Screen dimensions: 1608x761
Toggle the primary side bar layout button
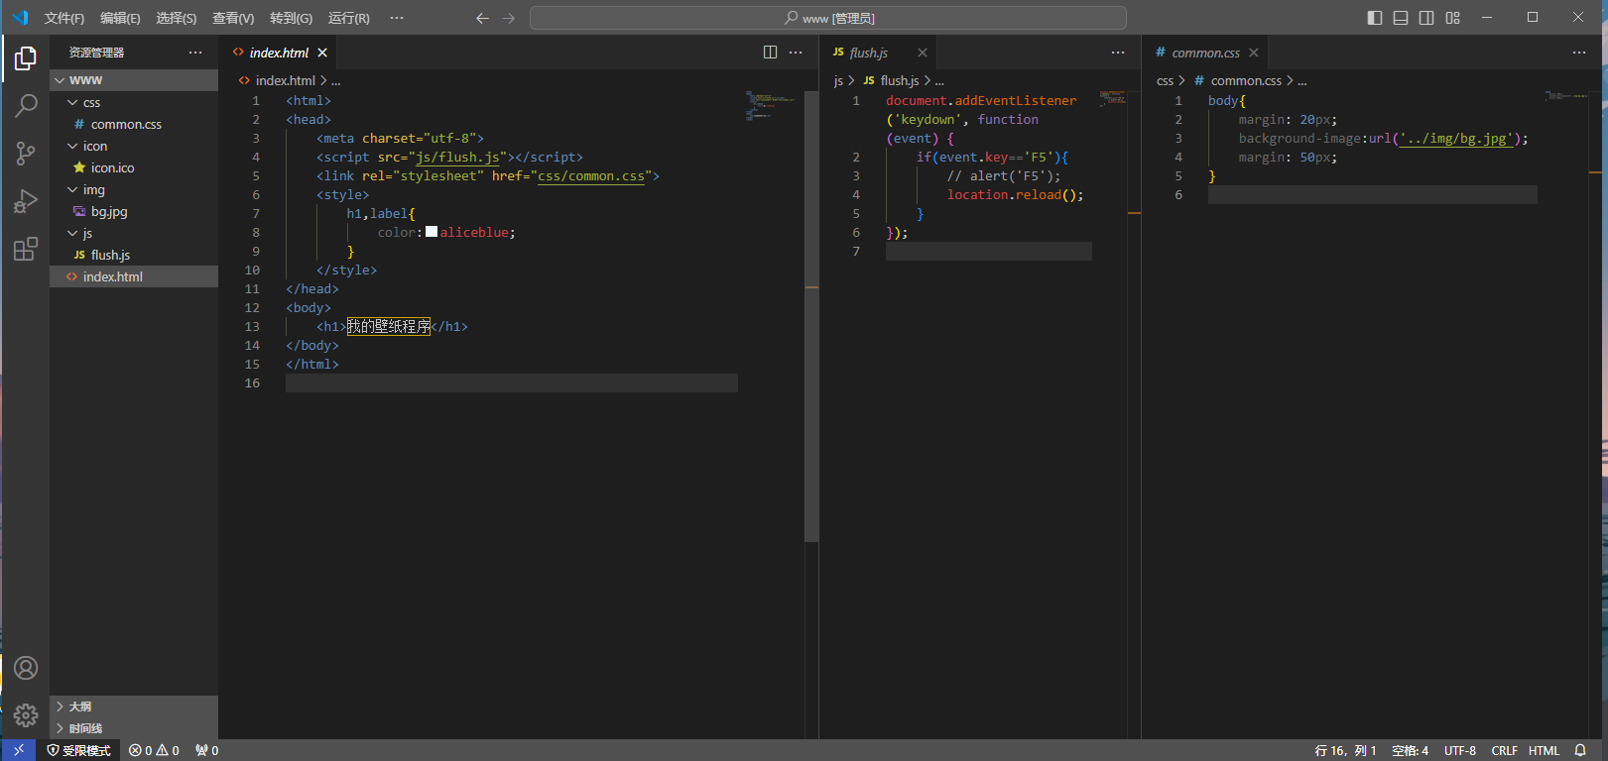point(1374,18)
